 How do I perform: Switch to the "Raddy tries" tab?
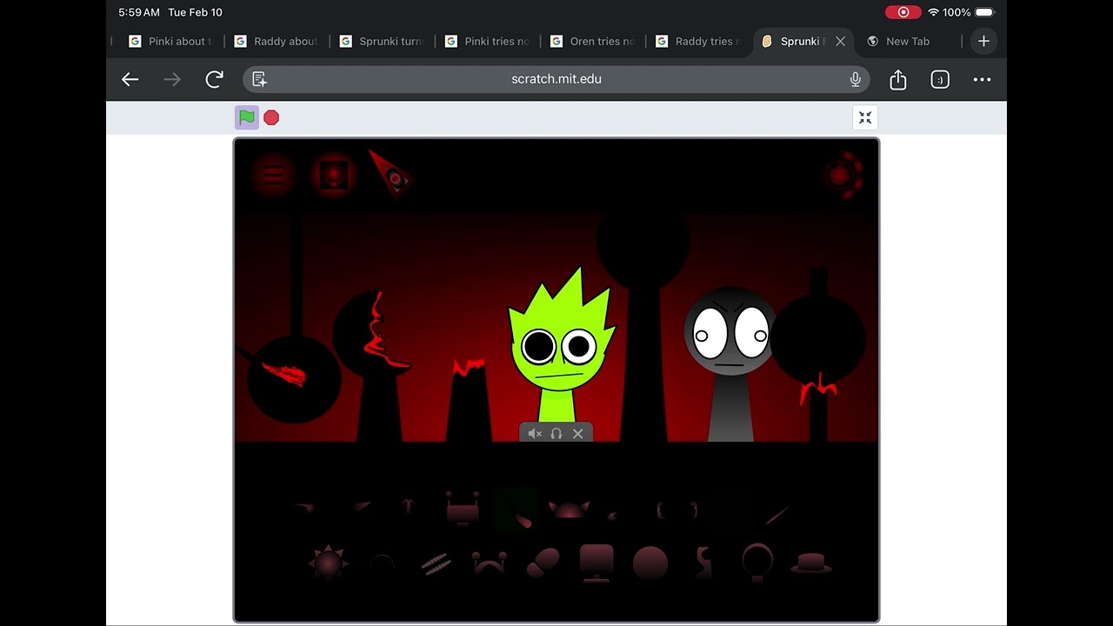tap(698, 41)
